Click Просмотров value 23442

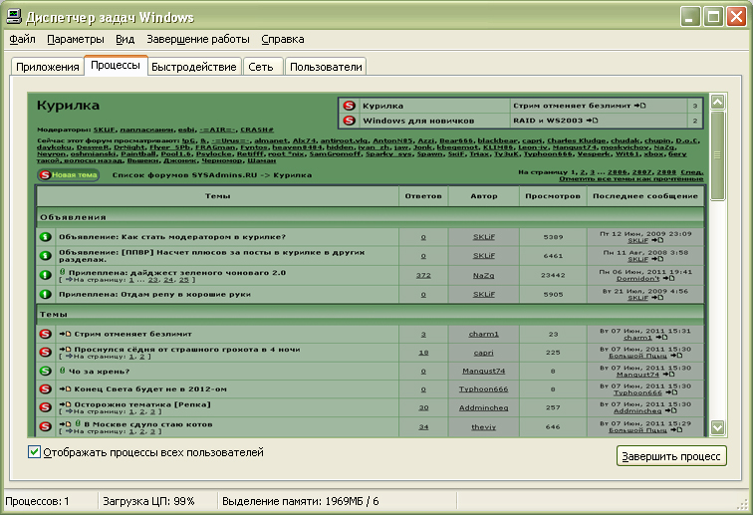pos(553,275)
